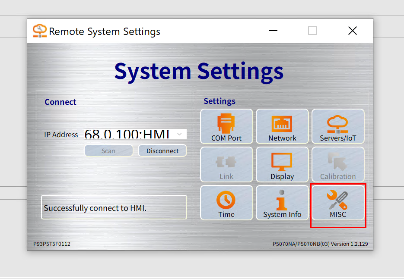Click the 'Successfully connect to HMI' message box
This screenshot has width=404, height=279.
(114, 208)
